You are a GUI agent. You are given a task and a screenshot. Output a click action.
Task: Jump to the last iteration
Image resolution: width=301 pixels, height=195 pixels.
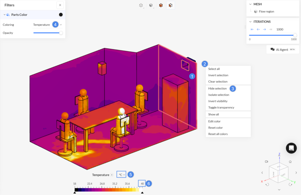270,29
